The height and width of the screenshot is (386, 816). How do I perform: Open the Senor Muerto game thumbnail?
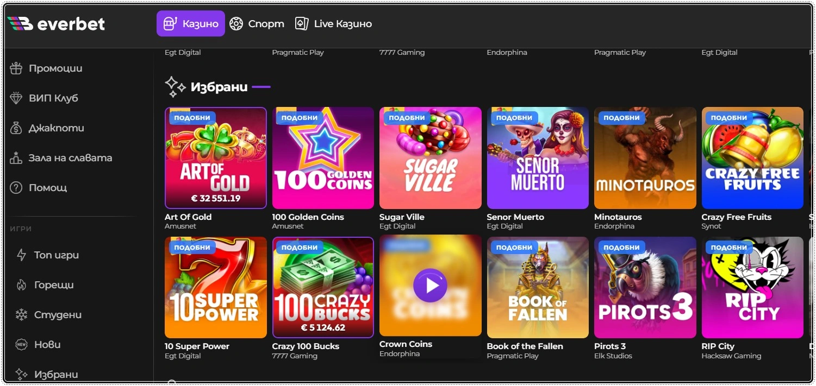click(x=538, y=158)
